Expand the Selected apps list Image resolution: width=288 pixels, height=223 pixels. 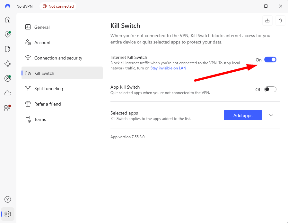271,115
